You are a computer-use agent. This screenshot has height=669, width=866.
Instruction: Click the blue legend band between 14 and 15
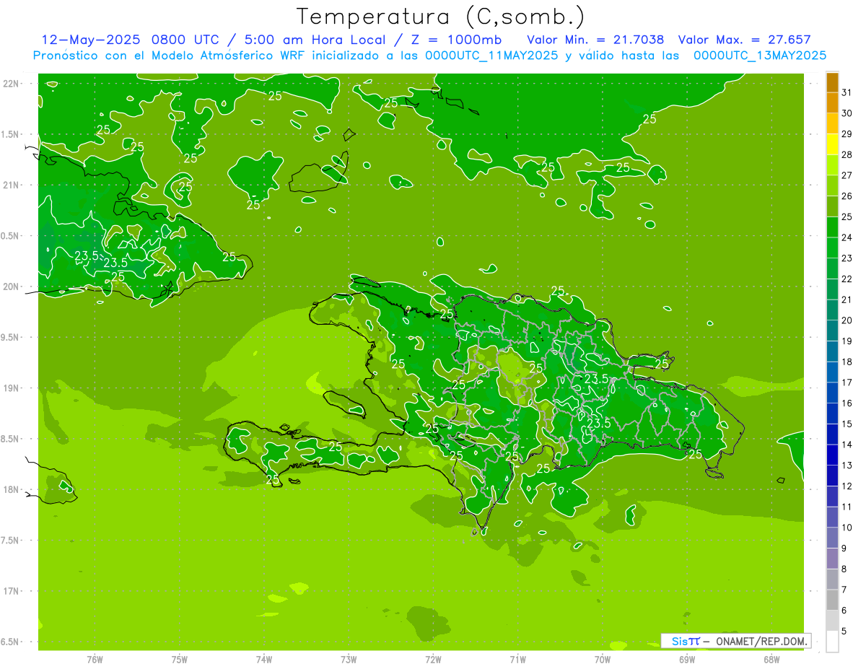(x=832, y=434)
